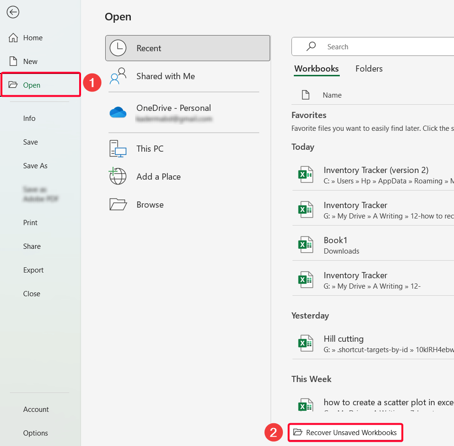Go to Account settings
This screenshot has width=454, height=446.
pos(36,409)
